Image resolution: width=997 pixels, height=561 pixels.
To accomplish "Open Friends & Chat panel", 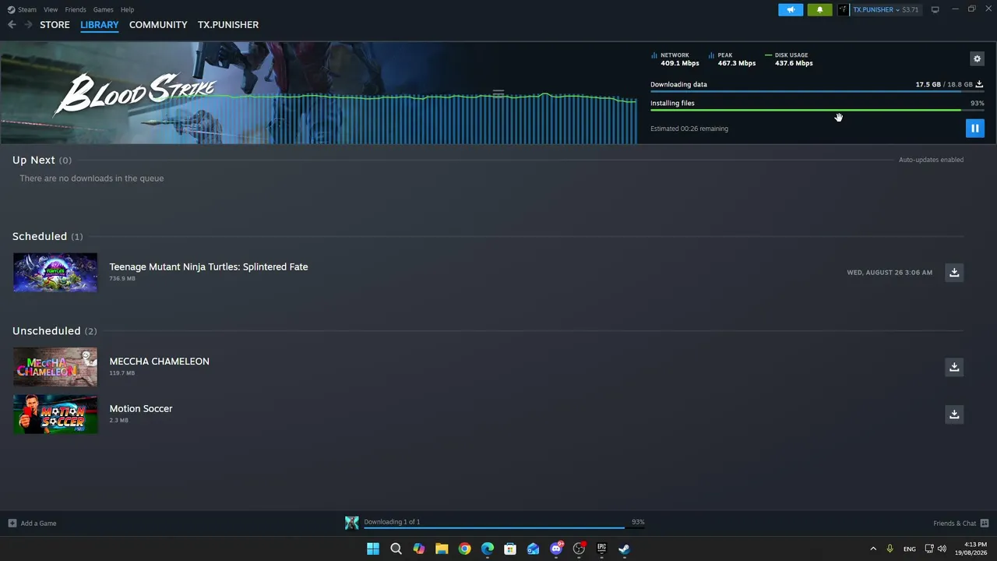I will tap(954, 524).
